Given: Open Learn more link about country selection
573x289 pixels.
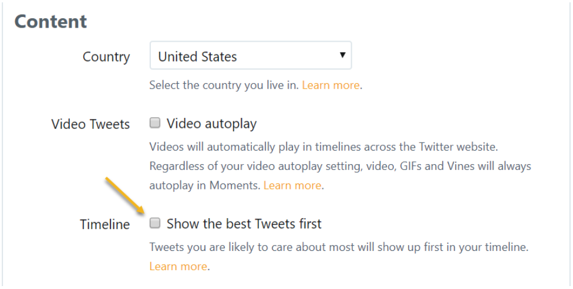Looking at the screenshot, I should coord(331,85).
